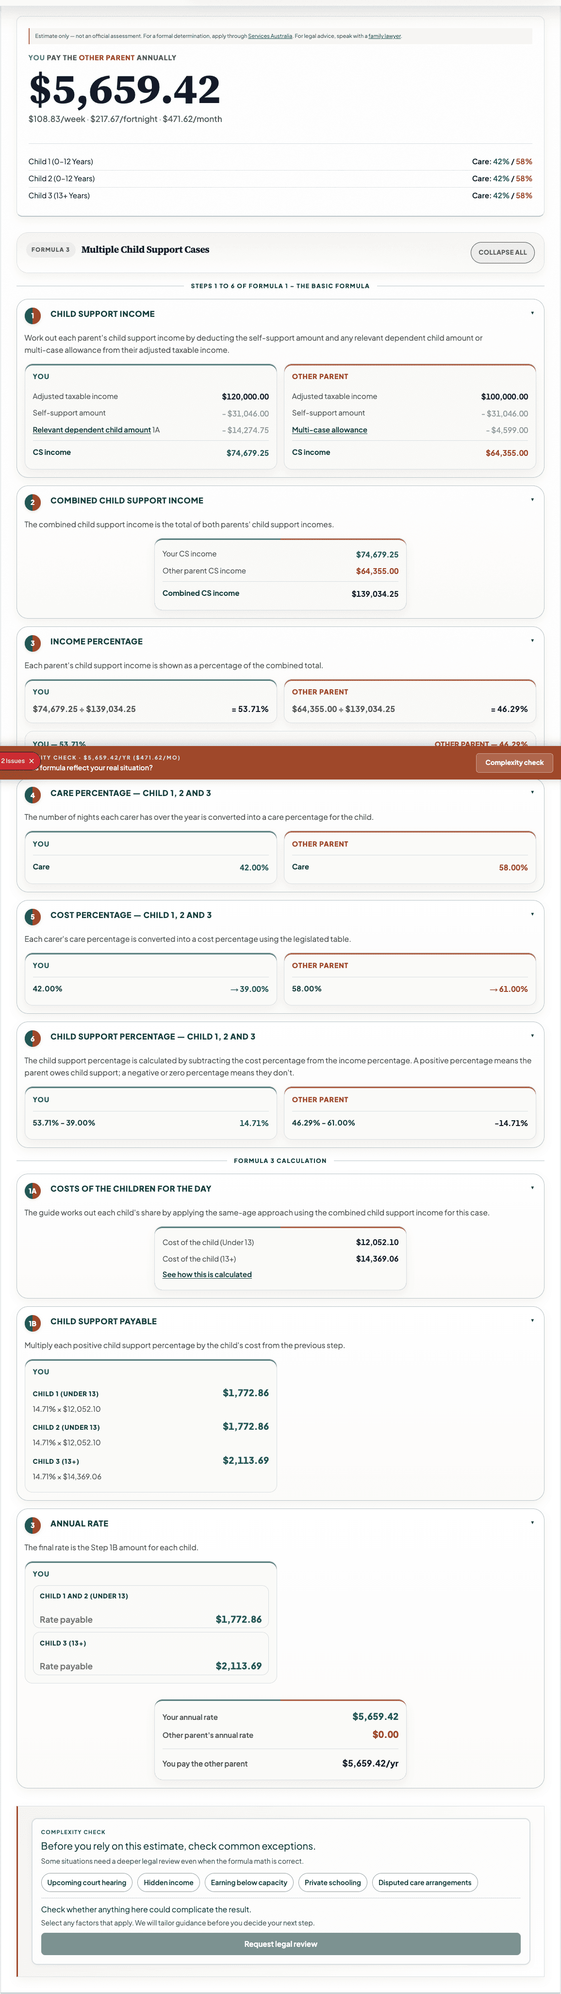Collapse the Child Support Percentage section arrow
Image resolution: width=561 pixels, height=1994 pixels.
click(x=531, y=1035)
